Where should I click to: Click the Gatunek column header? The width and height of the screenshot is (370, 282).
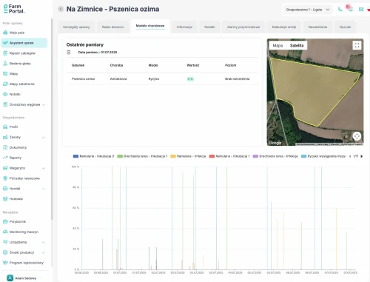(x=78, y=65)
